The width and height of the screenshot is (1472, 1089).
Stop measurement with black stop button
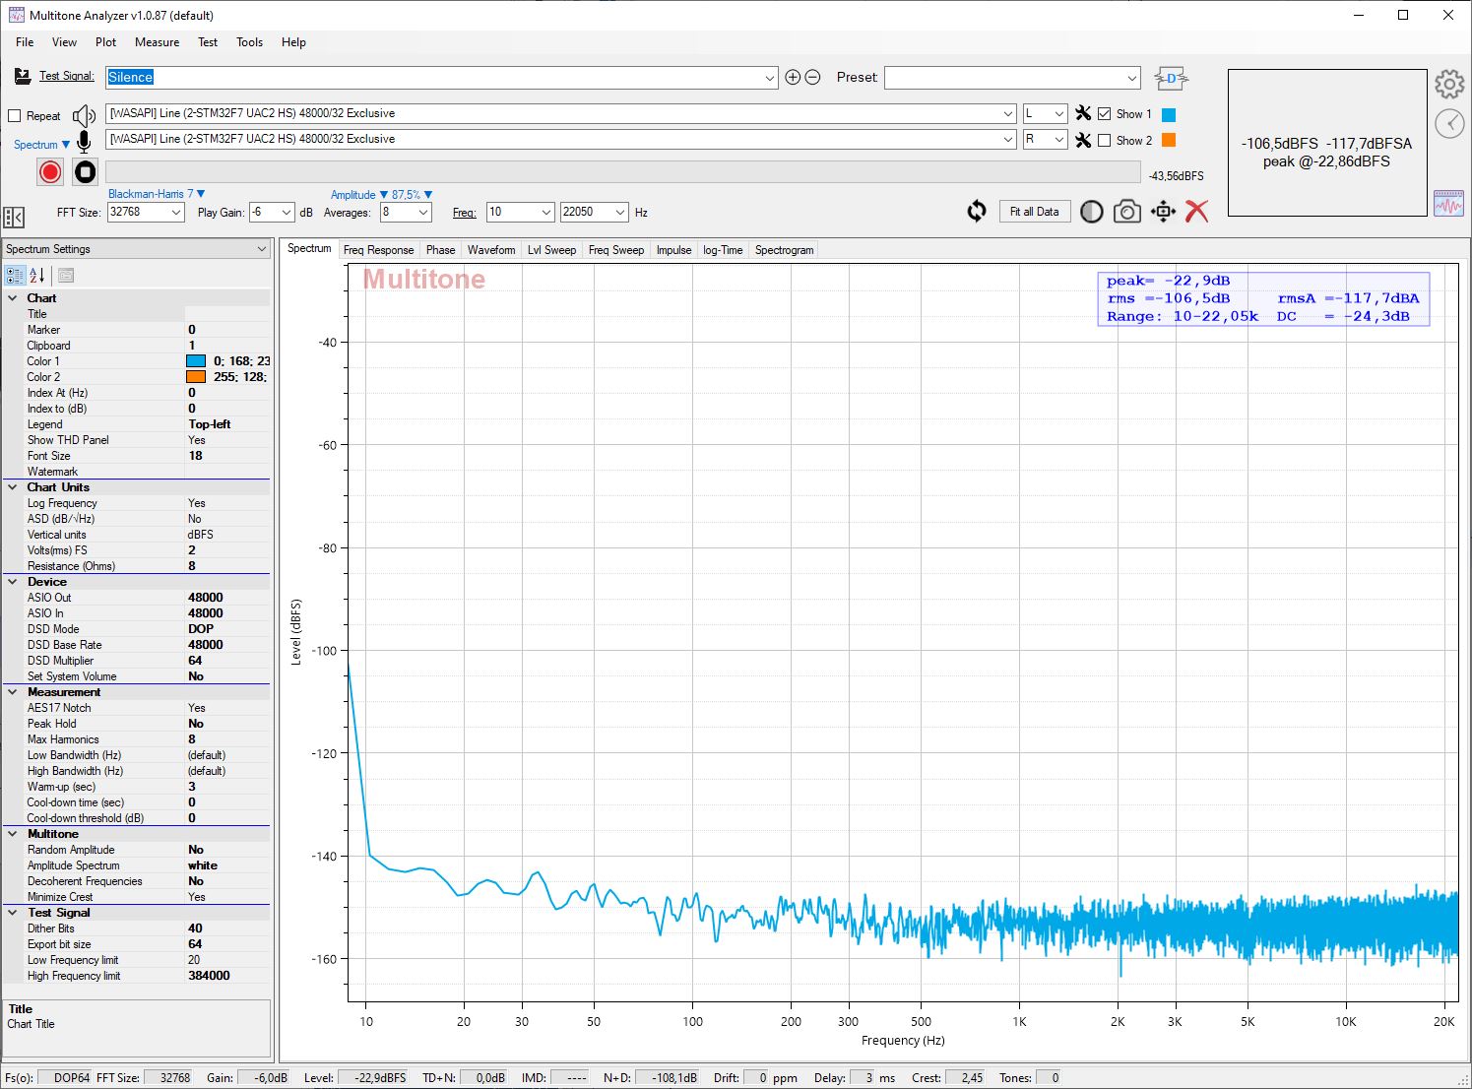[x=86, y=172]
